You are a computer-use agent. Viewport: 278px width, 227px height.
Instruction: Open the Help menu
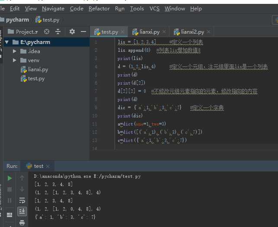point(196,9)
